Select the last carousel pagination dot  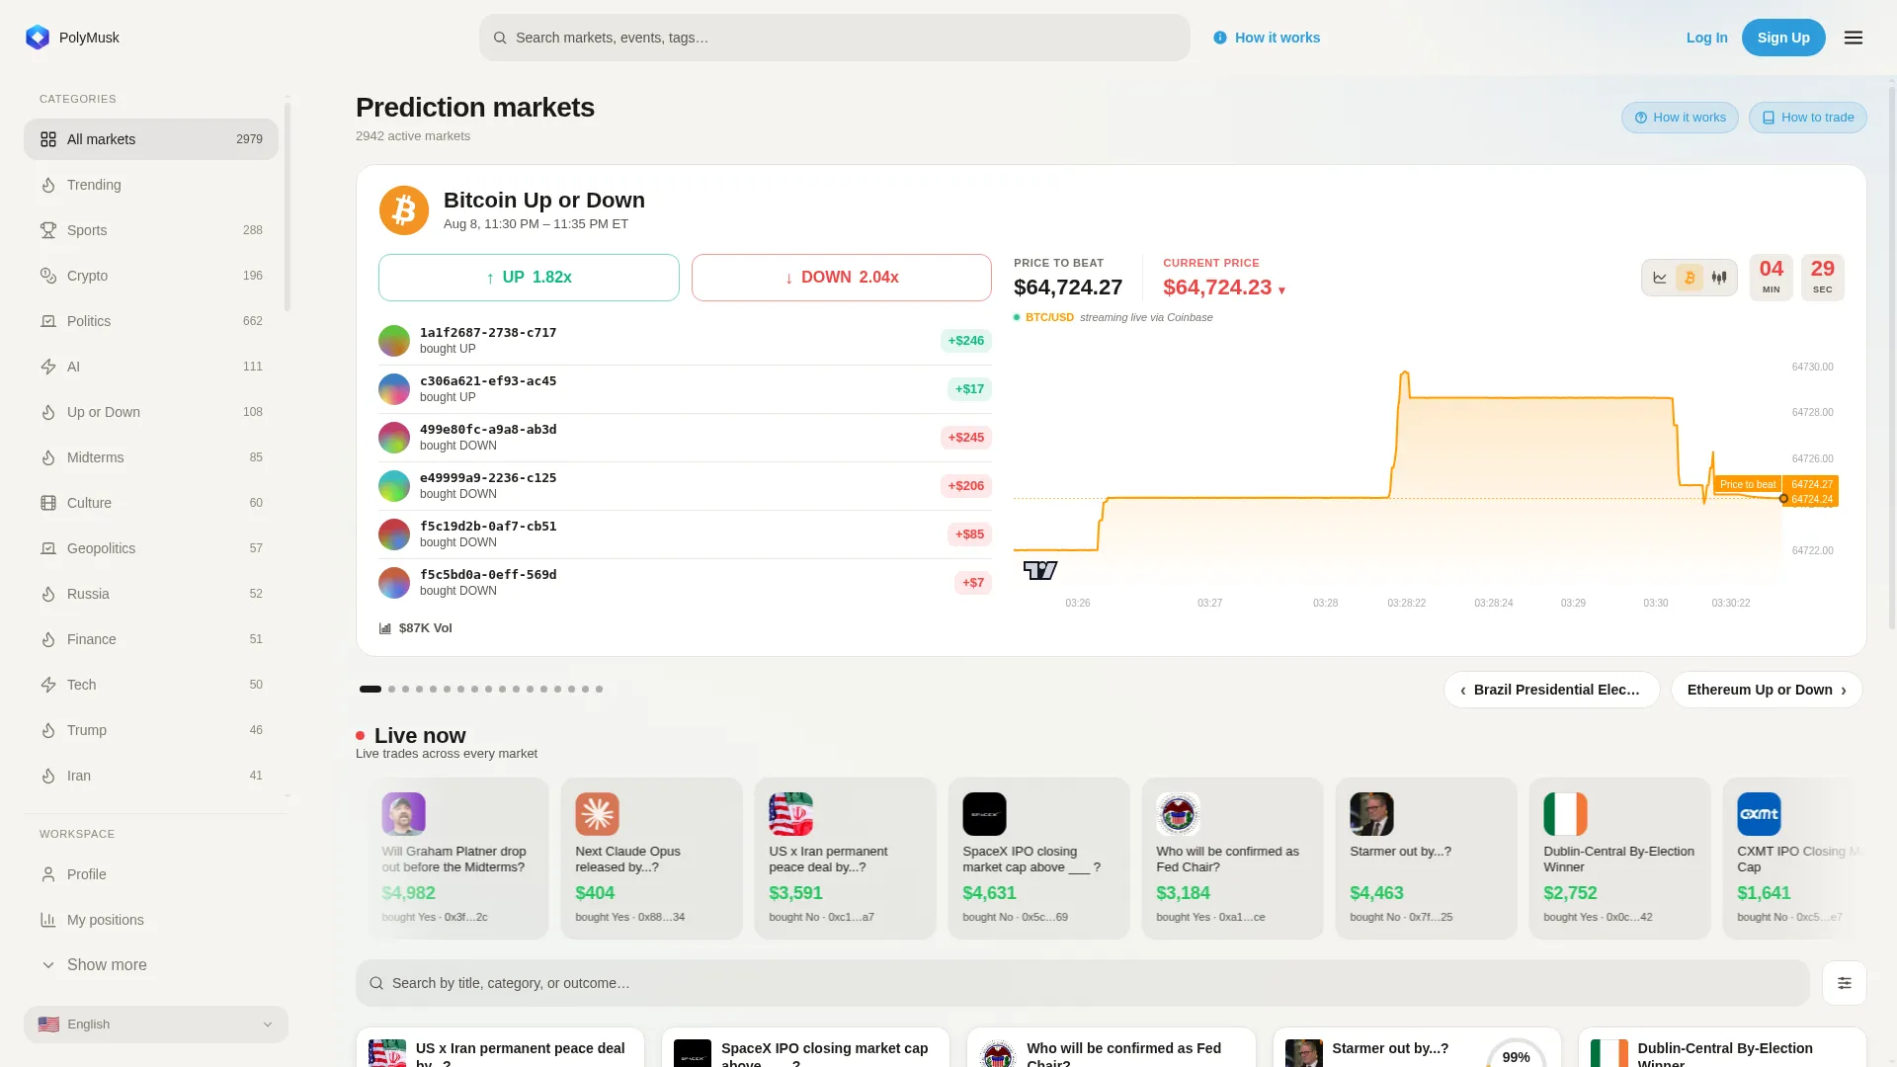pos(599,689)
